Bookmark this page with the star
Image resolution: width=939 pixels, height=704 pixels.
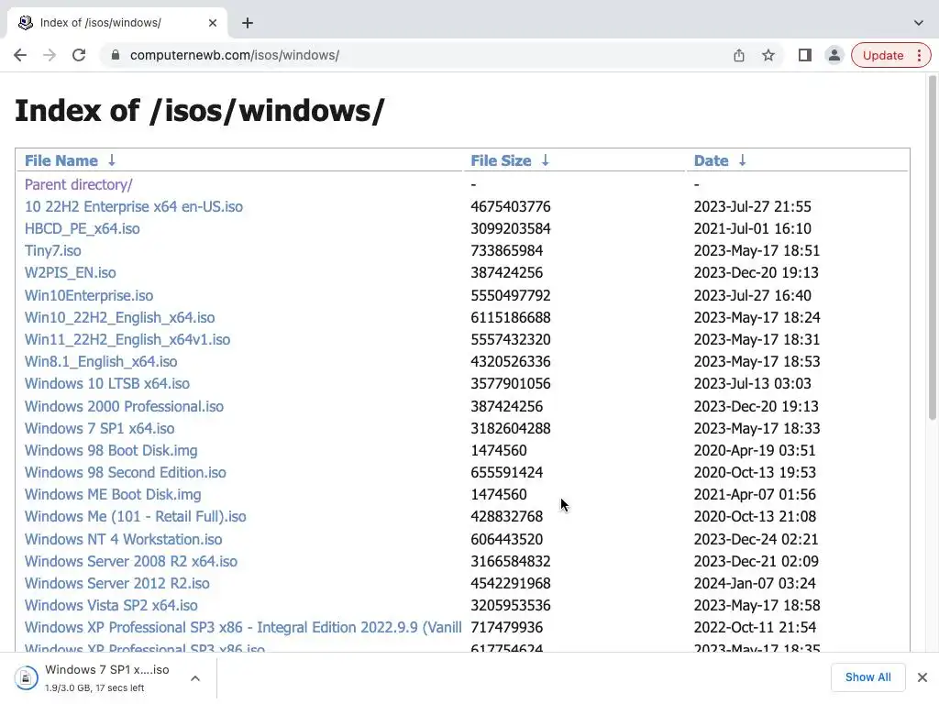tap(768, 55)
